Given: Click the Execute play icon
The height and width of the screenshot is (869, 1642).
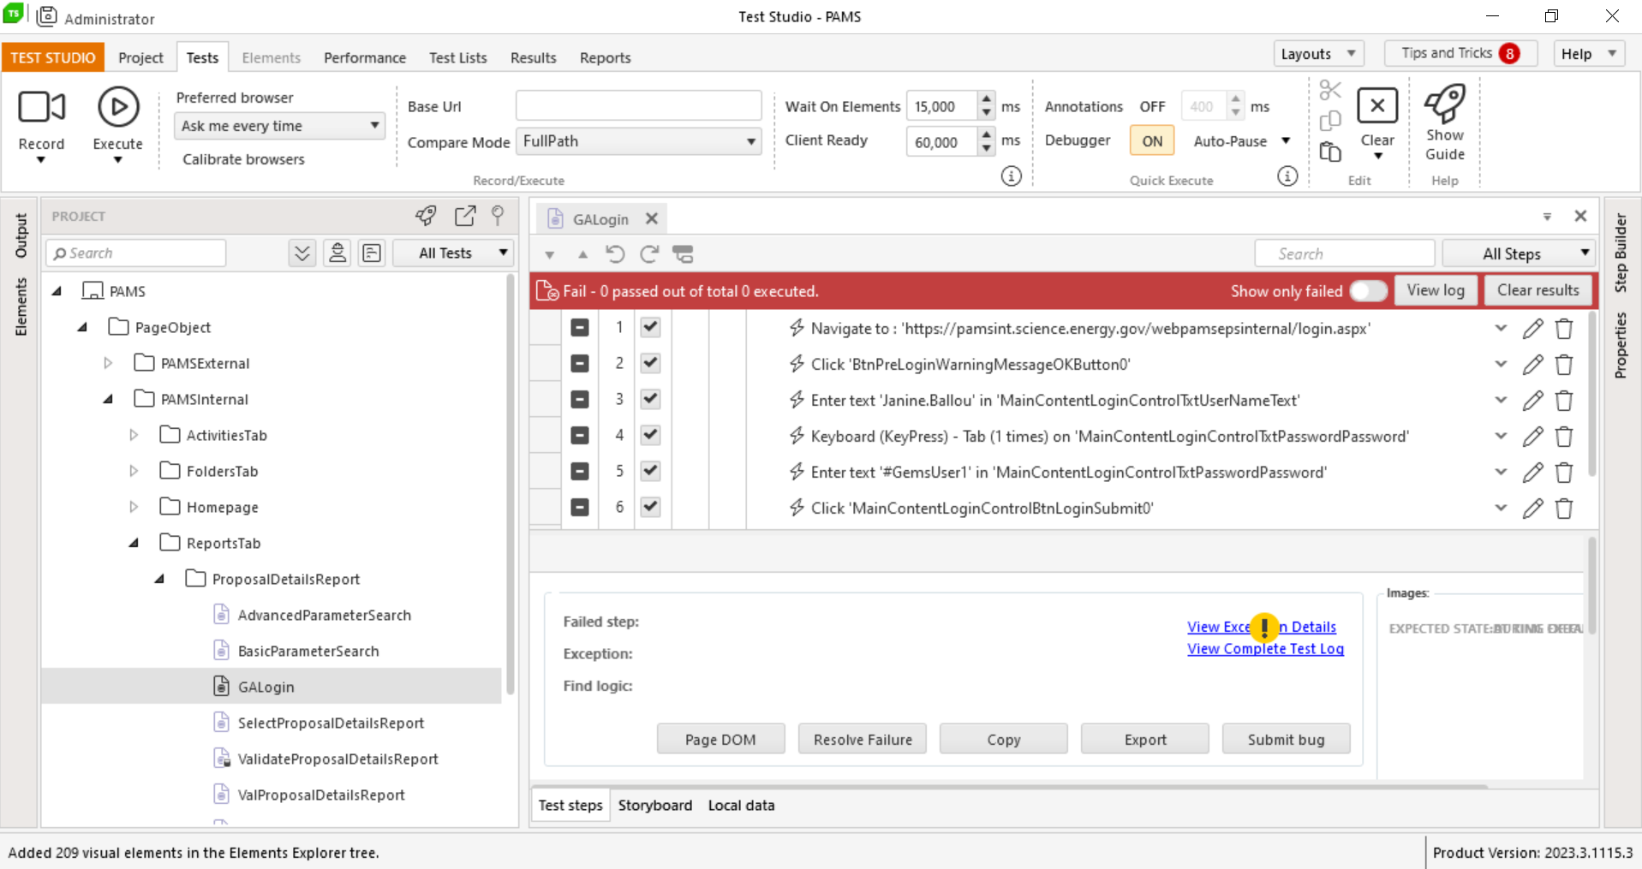Looking at the screenshot, I should [118, 108].
